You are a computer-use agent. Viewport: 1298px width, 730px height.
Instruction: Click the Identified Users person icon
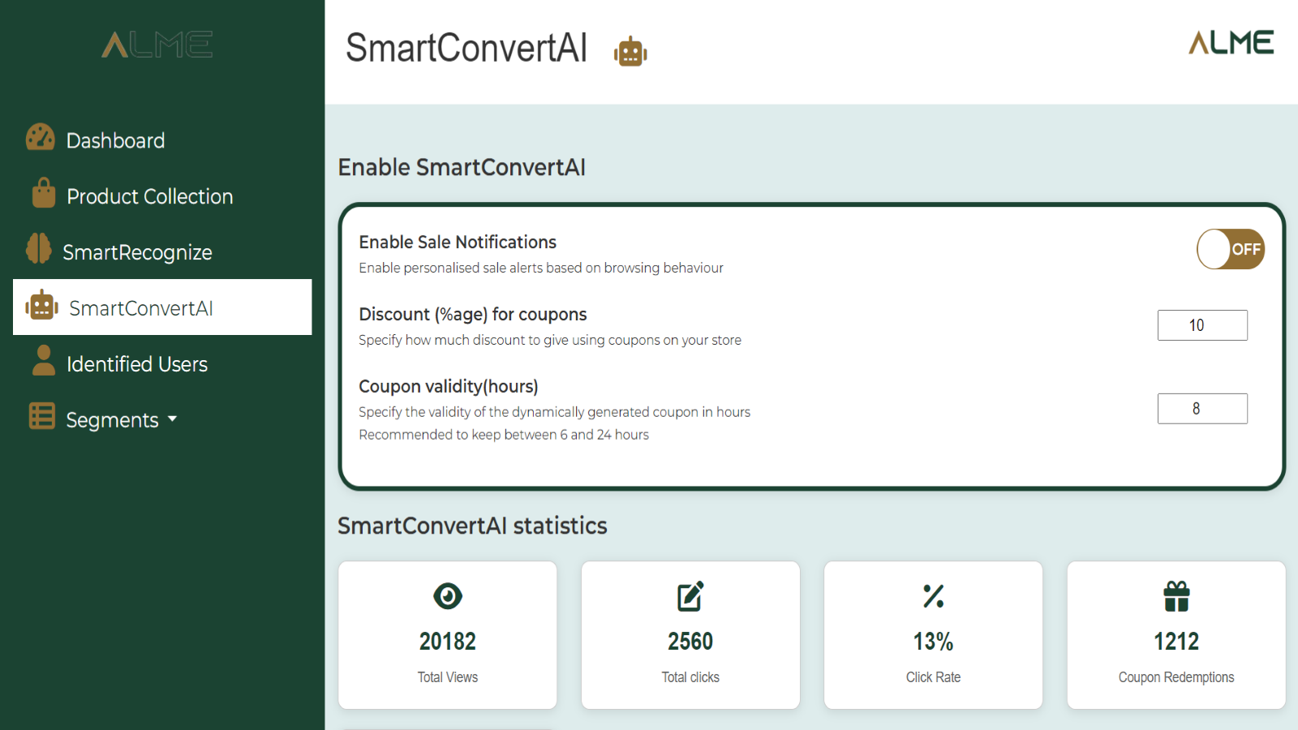(x=44, y=360)
